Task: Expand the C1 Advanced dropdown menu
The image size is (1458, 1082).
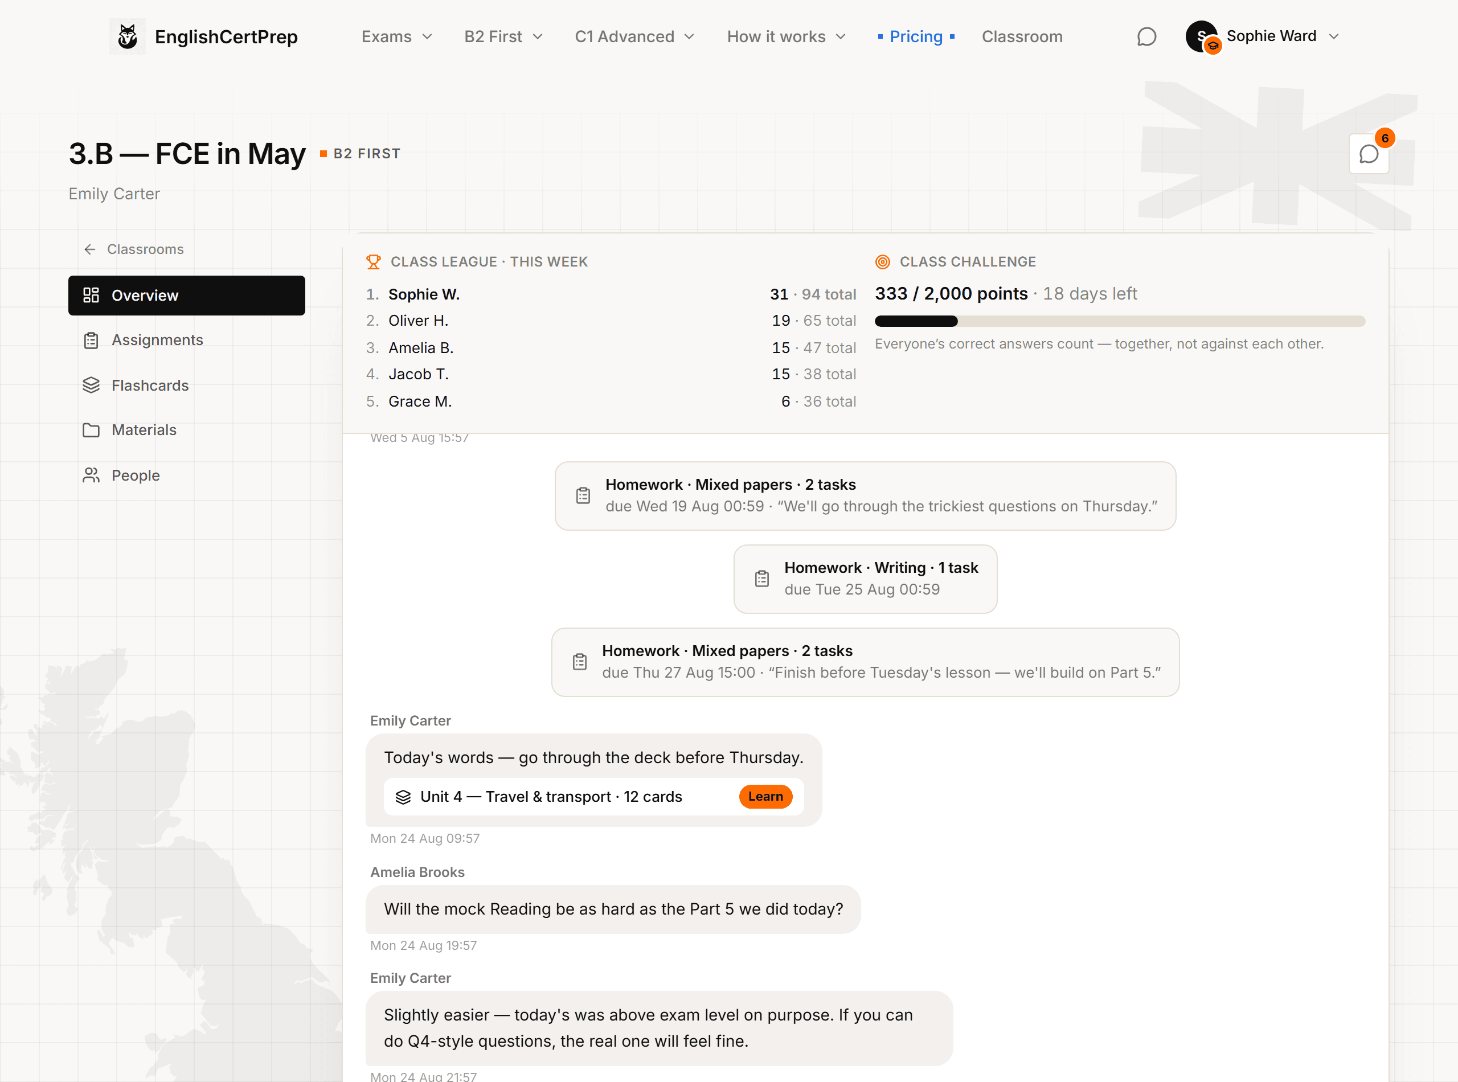Action: click(634, 36)
